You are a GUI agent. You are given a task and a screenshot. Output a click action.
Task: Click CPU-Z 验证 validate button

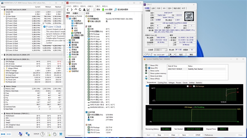(x=181, y=55)
